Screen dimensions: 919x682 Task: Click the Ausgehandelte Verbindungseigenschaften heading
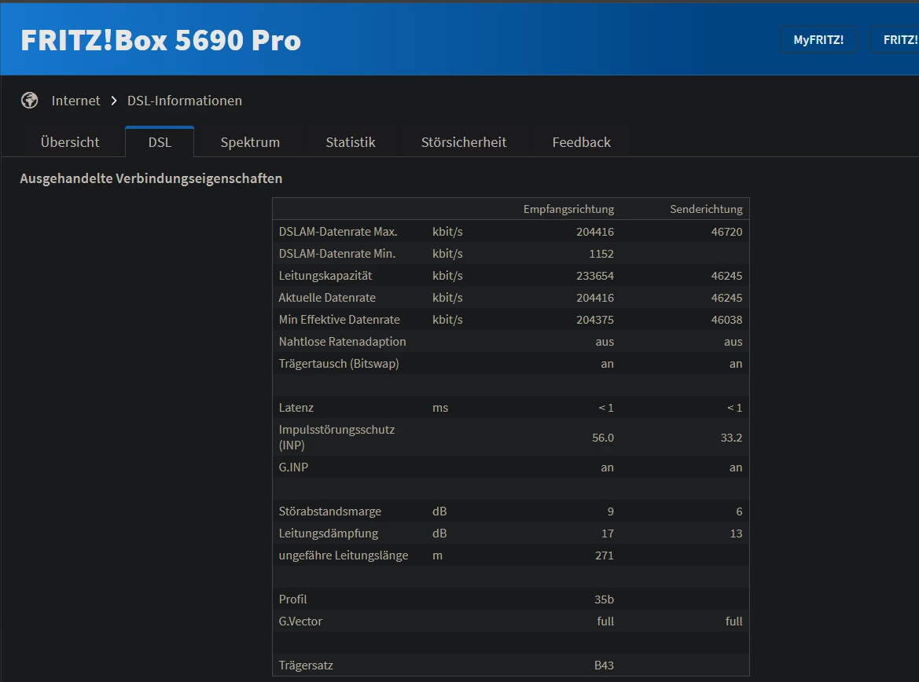coord(151,178)
